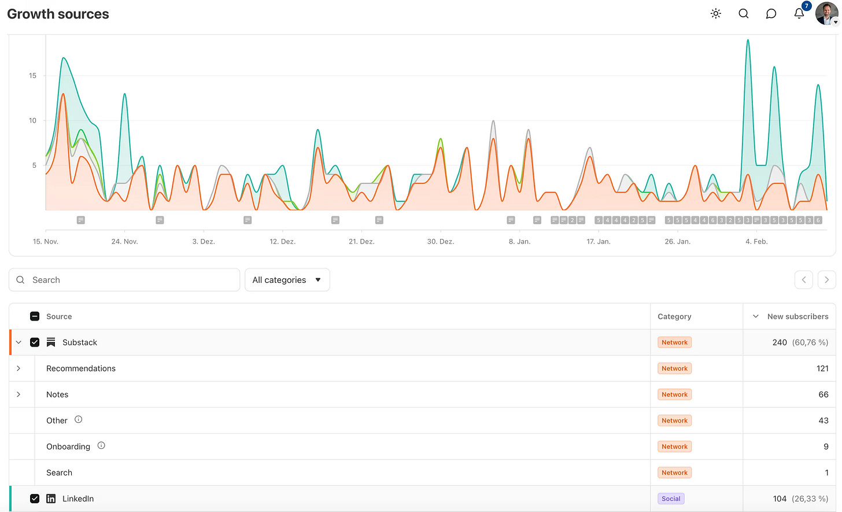Collapse the Substack row chevron

click(x=19, y=342)
